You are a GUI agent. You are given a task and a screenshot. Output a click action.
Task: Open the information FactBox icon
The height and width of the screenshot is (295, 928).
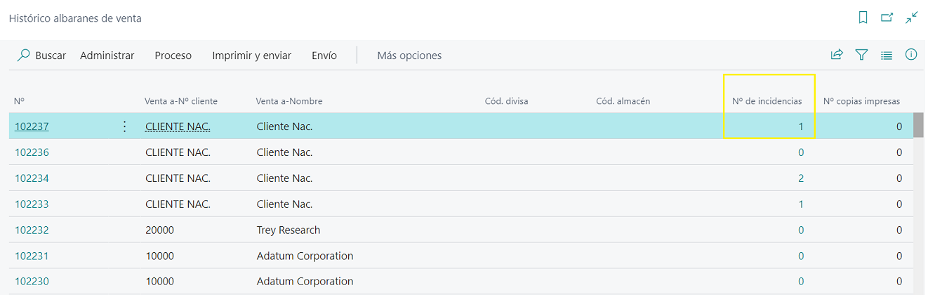click(x=911, y=55)
